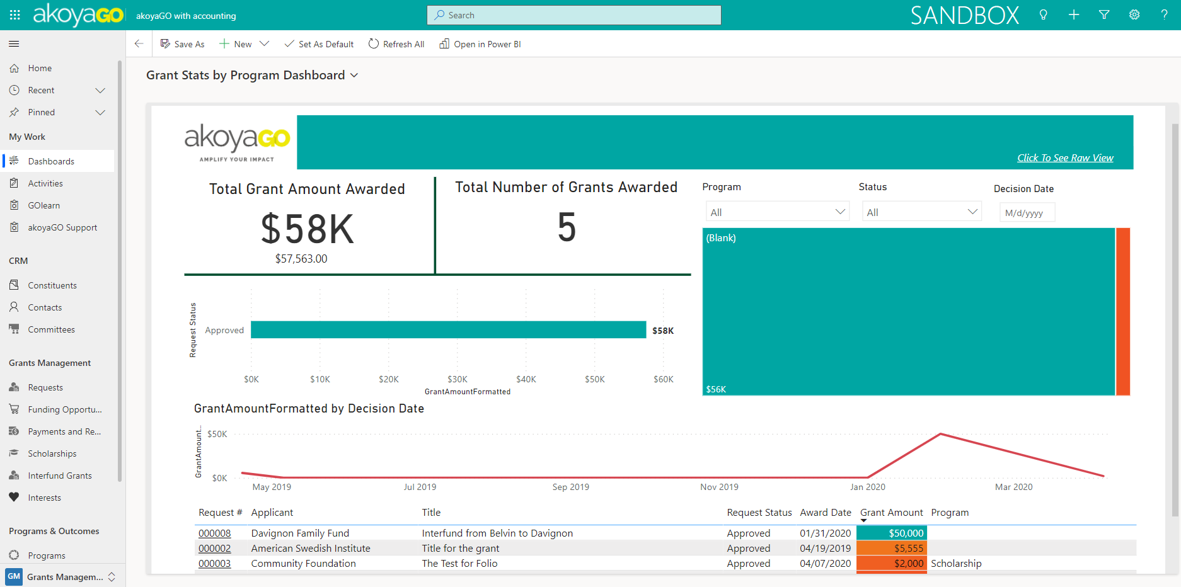This screenshot has height=587, width=1181.
Task: Open the dashboard selector dropdown
Action: click(354, 75)
